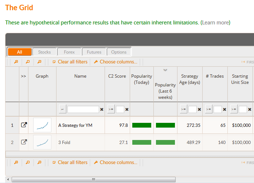Click the zoom out magnifier in top toolbar
254x183 pixels.
[x=39, y=62]
